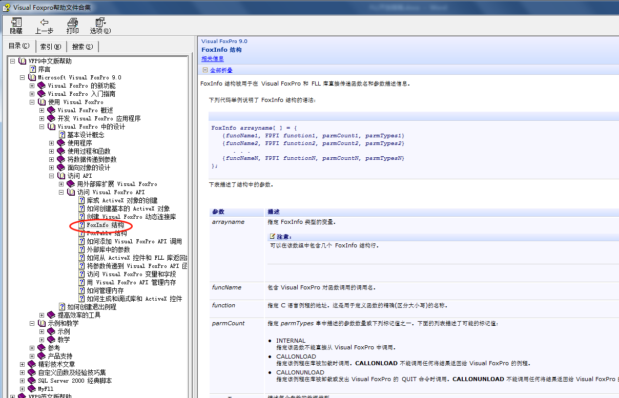The width and height of the screenshot is (619, 398).
Task: Expand the 面向对象的设计 node
Action: (52, 167)
